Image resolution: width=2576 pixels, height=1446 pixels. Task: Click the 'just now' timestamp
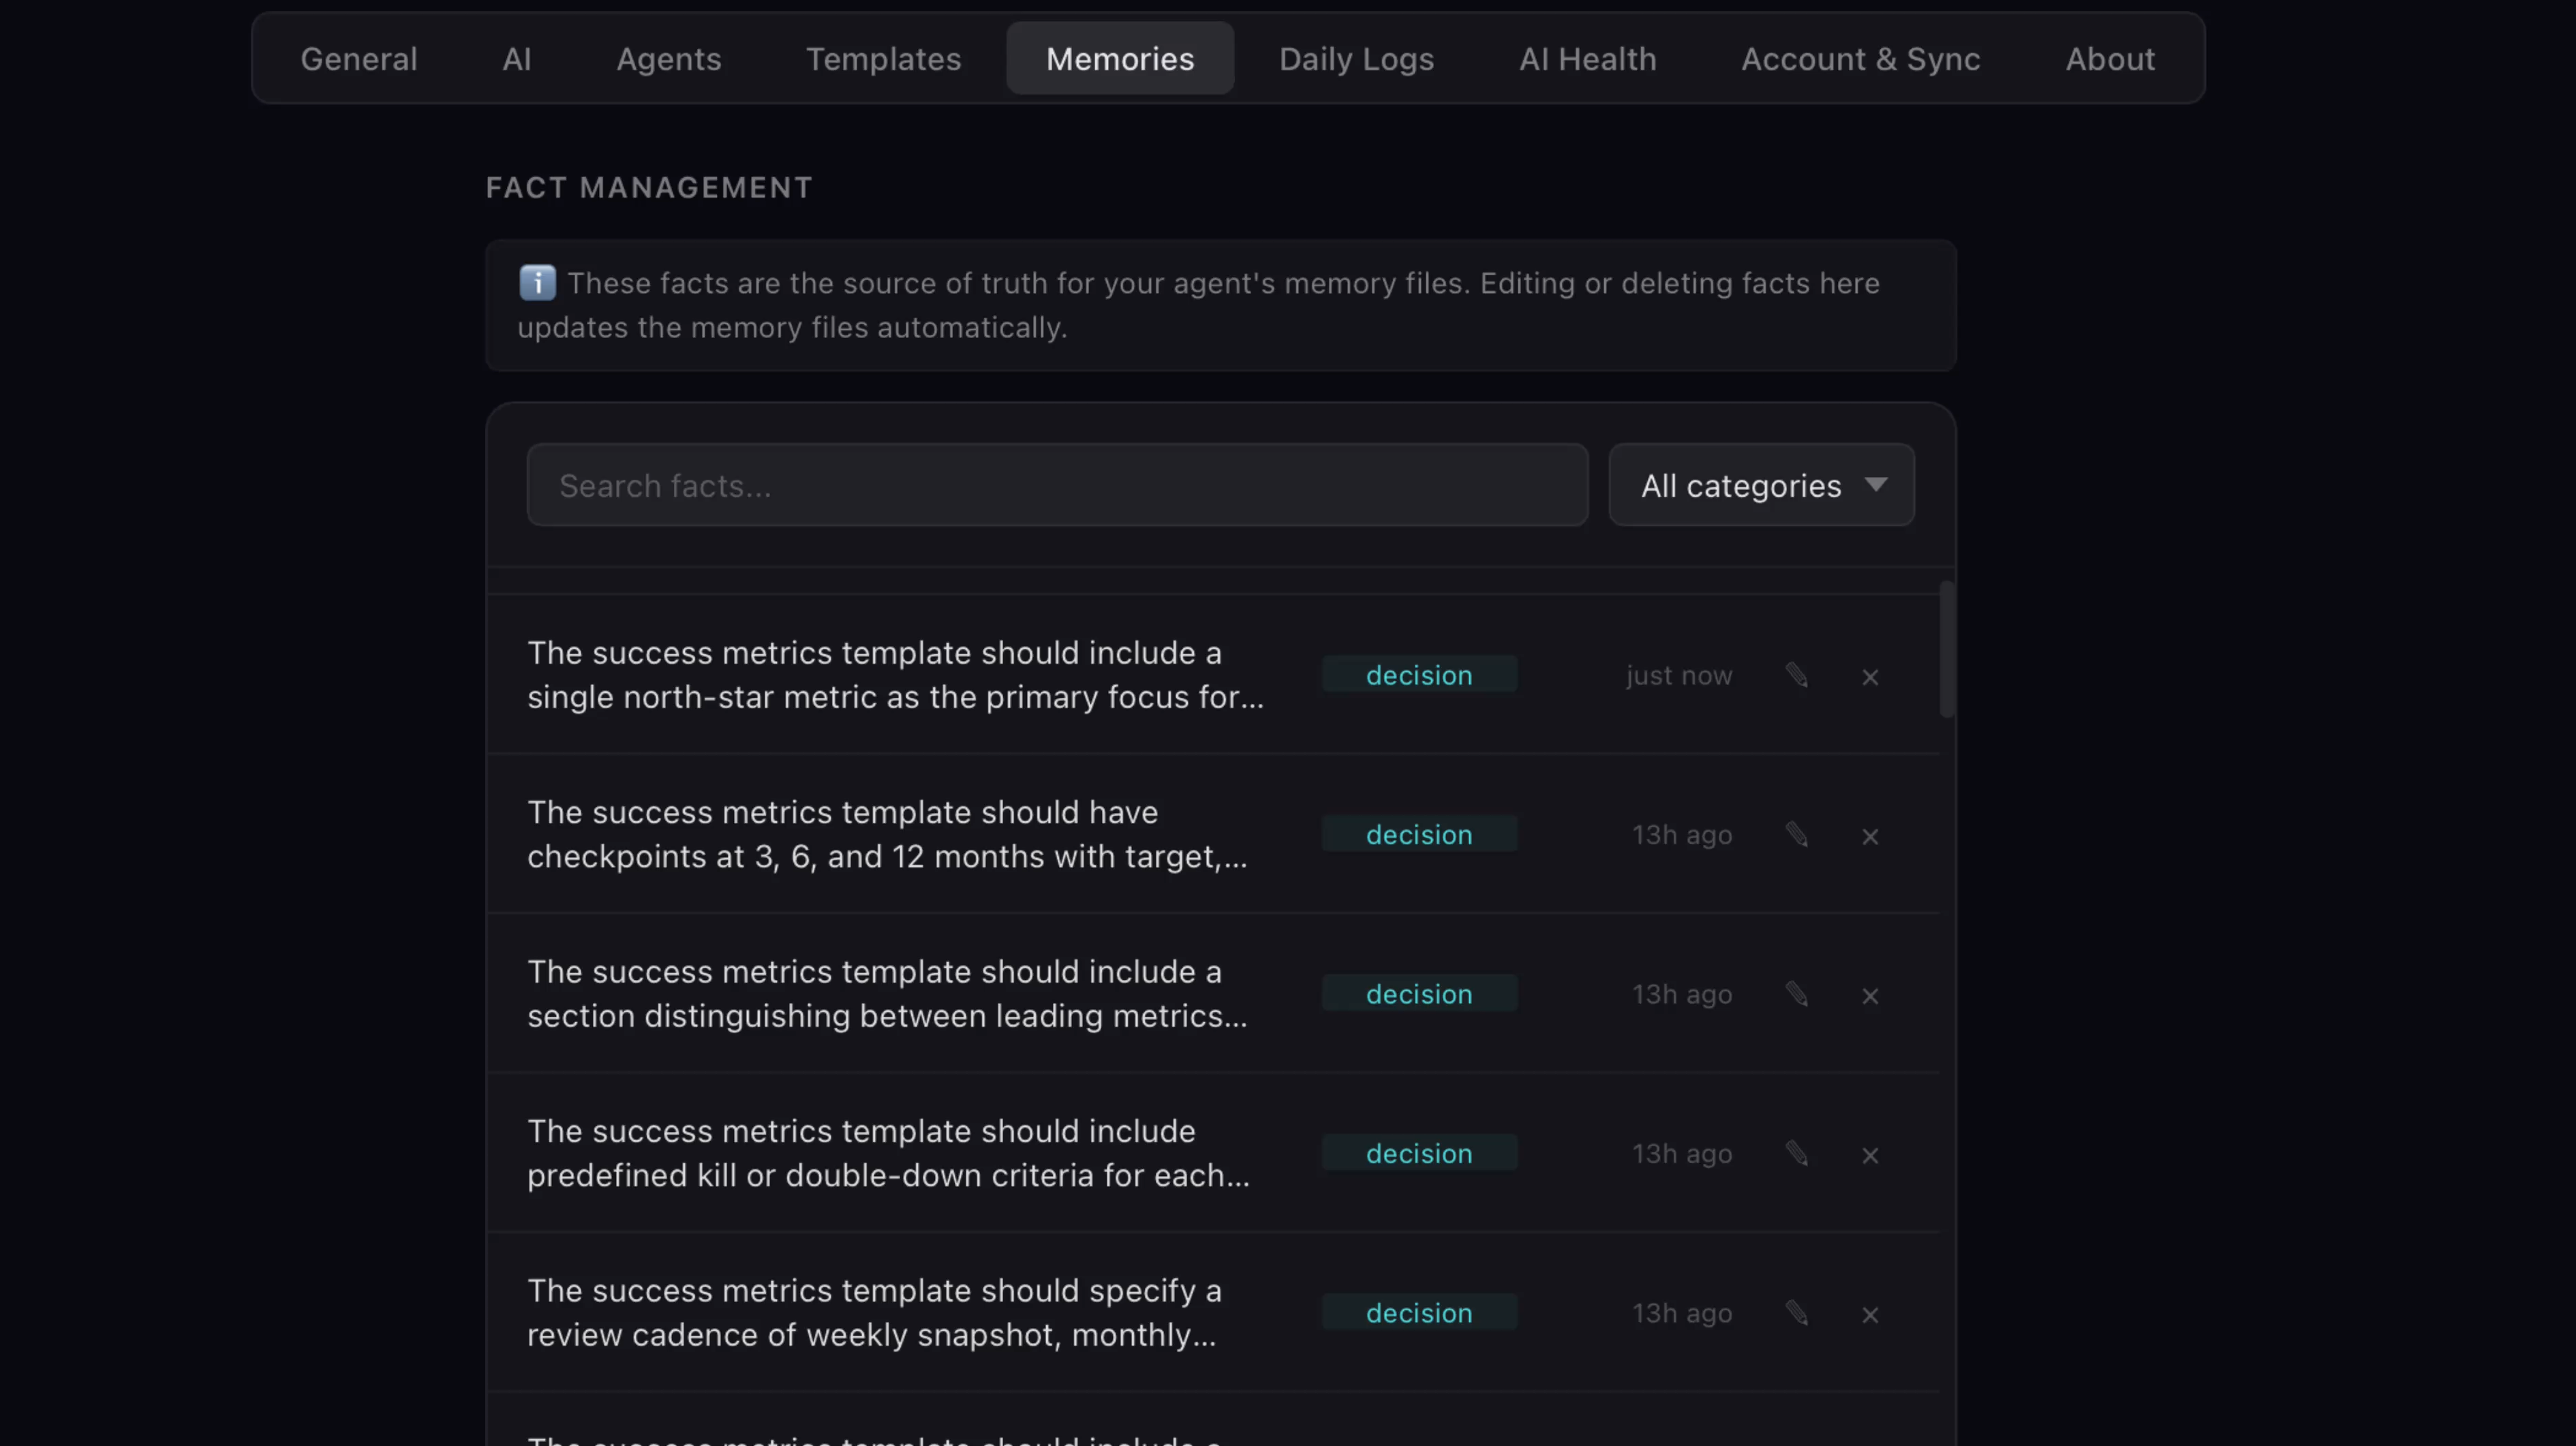pos(1679,676)
